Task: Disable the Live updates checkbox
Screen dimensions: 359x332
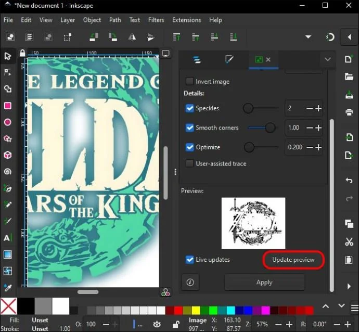Action: [x=189, y=260]
